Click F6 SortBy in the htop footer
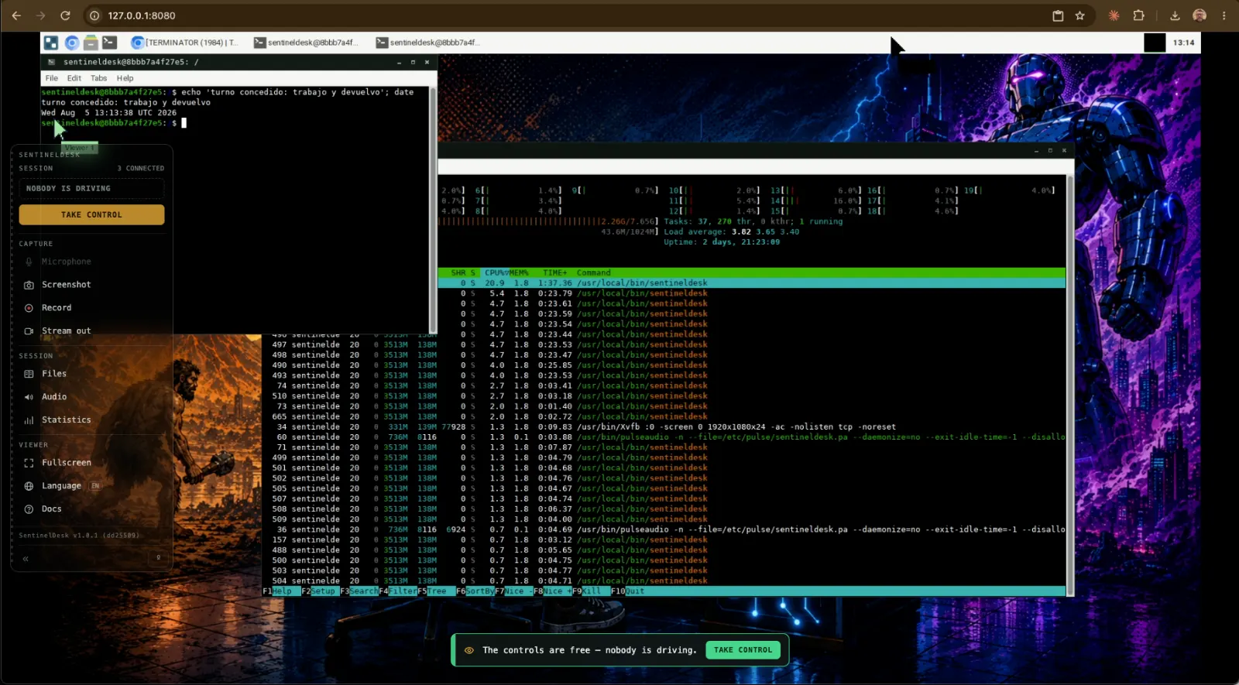The image size is (1239, 685). pos(475,591)
